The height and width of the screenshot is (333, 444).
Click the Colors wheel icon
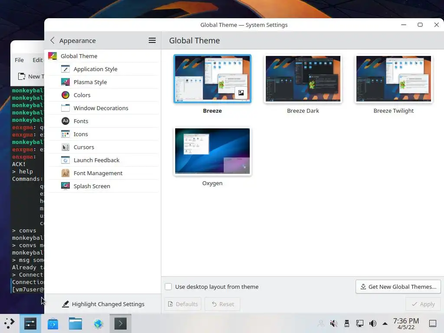click(x=65, y=95)
